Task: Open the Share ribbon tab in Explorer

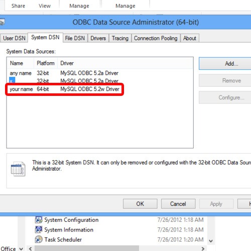Action: pos(18,6)
